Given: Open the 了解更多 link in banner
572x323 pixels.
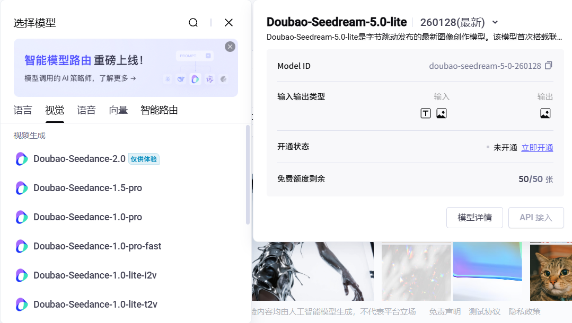Looking at the screenshot, I should click(x=118, y=78).
